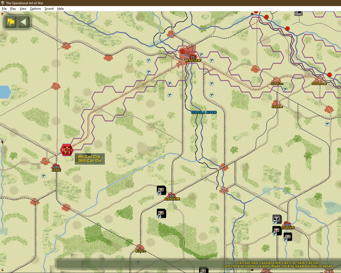Viewport: 341px width, 273px height.
Task: Click the airfield icon beside Siedlce
Action: (285, 89)
